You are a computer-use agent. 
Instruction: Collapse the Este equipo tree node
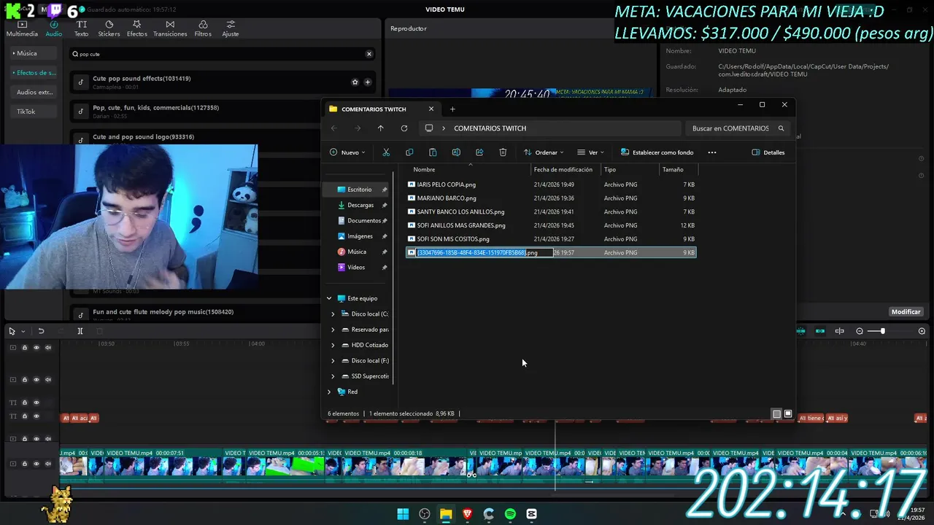[329, 298]
